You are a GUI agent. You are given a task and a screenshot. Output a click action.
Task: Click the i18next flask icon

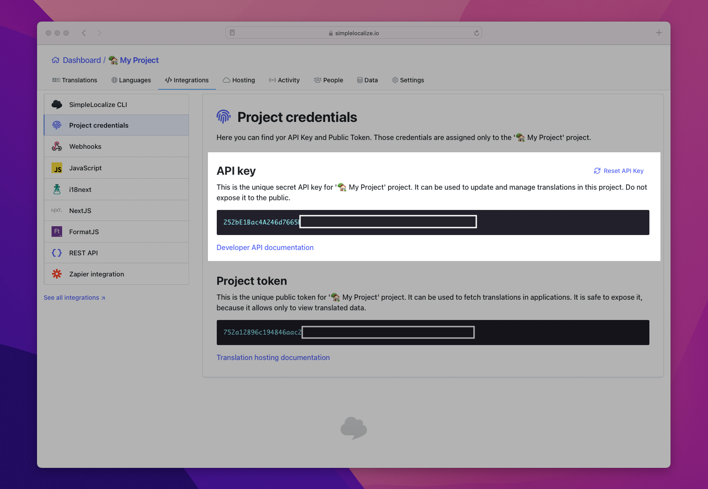(x=57, y=189)
